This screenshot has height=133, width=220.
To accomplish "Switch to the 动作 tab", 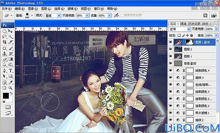I will [206, 24].
